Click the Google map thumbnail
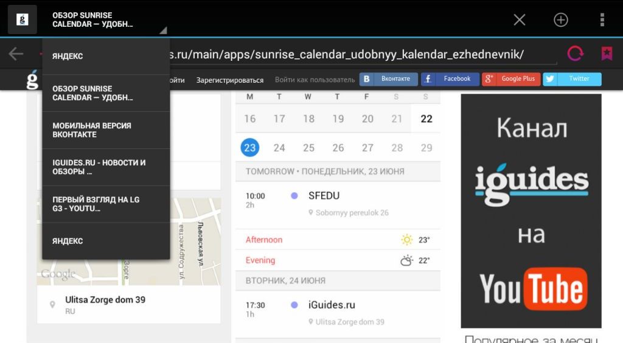623x343 pixels. 129,241
